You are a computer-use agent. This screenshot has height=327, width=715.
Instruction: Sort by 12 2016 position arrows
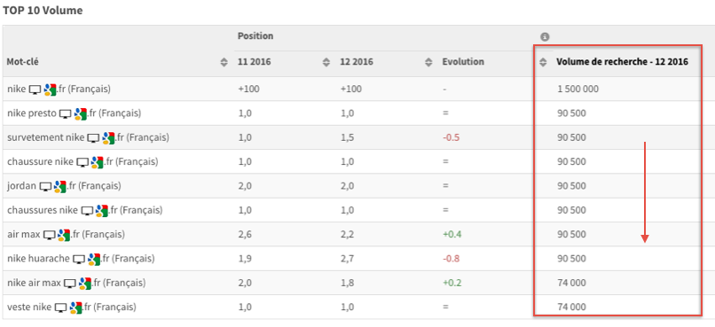(x=428, y=63)
